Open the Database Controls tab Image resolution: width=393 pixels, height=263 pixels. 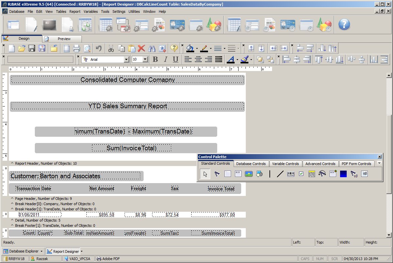[251, 164]
